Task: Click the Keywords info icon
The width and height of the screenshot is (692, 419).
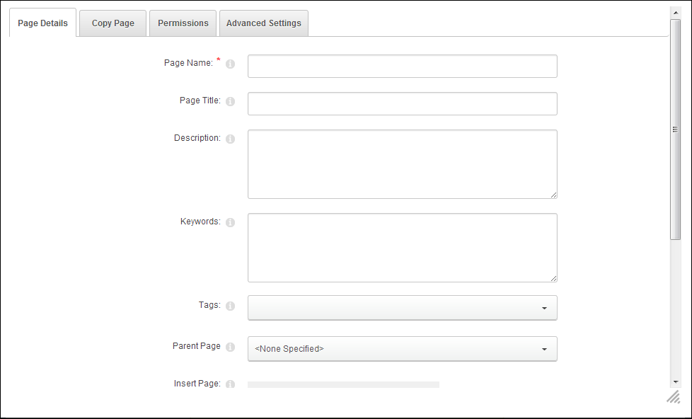Action: tap(231, 222)
